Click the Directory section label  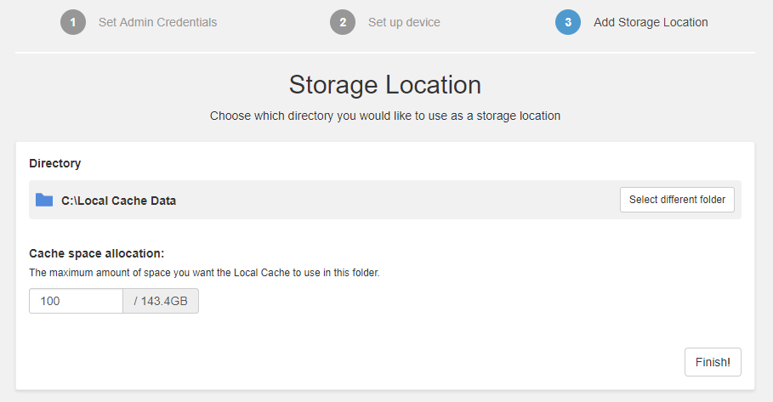(x=54, y=163)
